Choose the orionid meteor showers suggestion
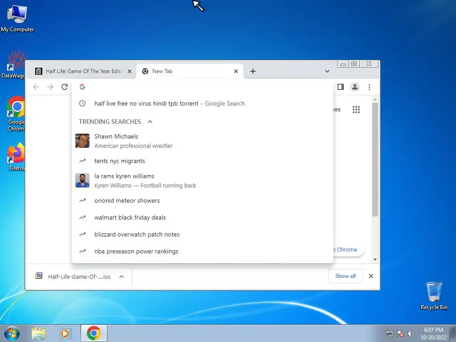The width and height of the screenshot is (456, 342). 203,201
